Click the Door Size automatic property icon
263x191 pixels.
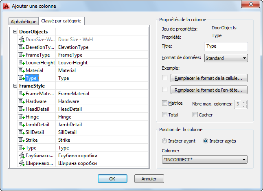pyautogui.click(x=22, y=40)
